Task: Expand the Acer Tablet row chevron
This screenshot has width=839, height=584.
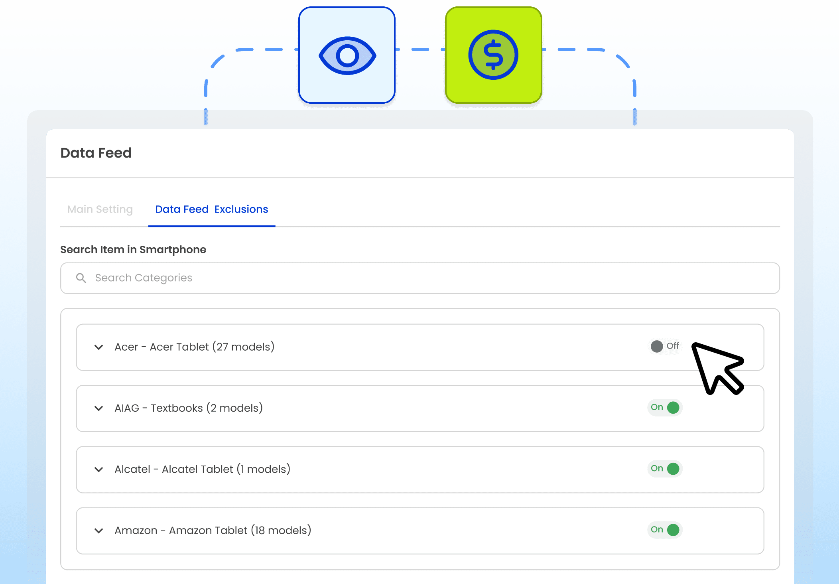Action: point(98,347)
